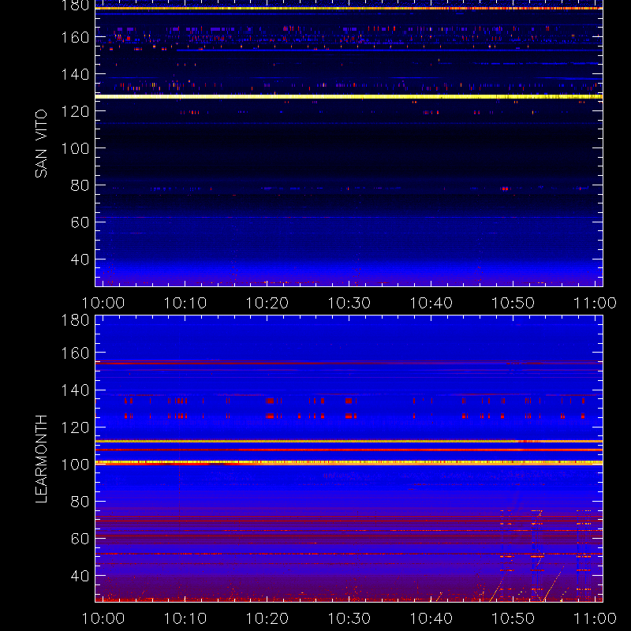Click 10:30 time label under SAN VITO plot
Viewport: 631px width, 631px height.
349,303
